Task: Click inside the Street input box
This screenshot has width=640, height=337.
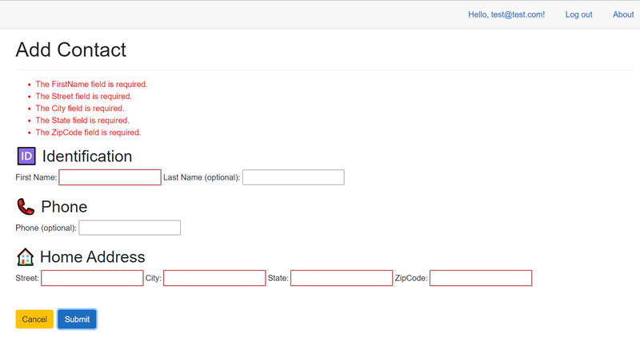Action: click(x=92, y=278)
